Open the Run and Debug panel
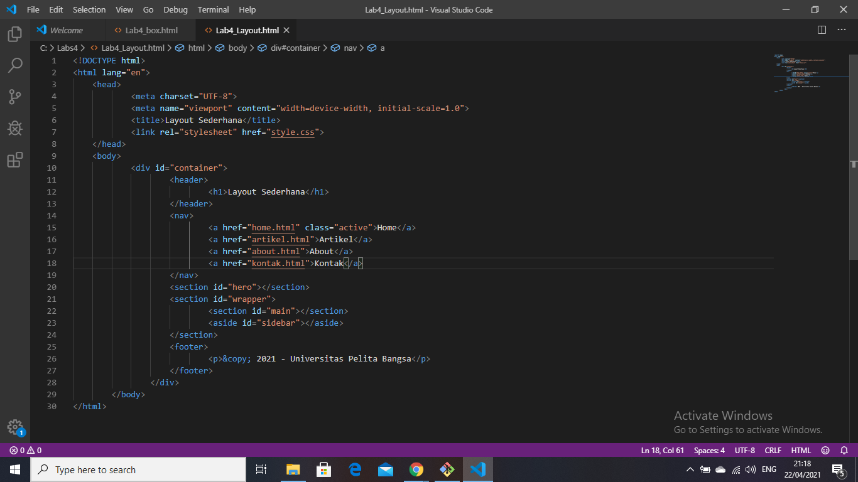Image resolution: width=858 pixels, height=482 pixels. point(14,128)
